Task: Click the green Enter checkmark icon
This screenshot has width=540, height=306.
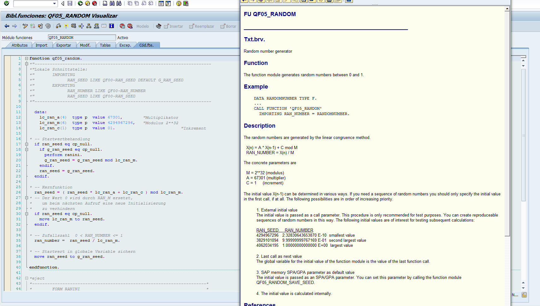Action: click(6, 3)
